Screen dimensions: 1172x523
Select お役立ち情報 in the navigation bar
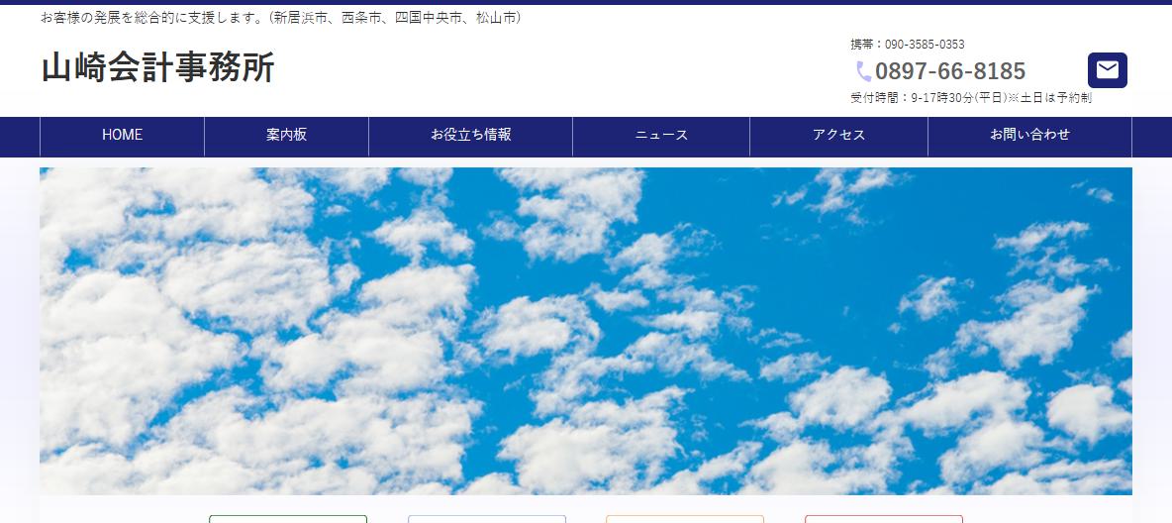(x=471, y=136)
